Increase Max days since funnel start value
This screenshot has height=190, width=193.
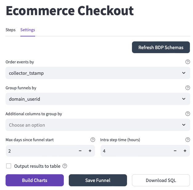(x=90, y=151)
